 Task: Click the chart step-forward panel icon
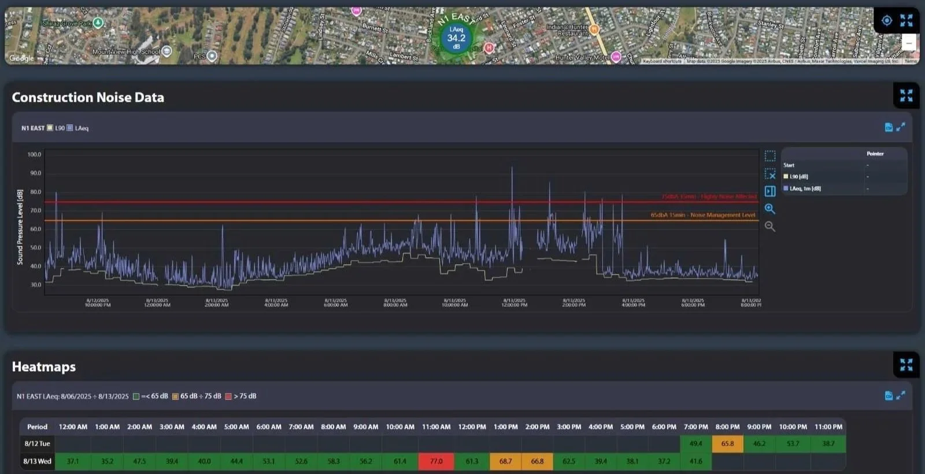pos(770,191)
